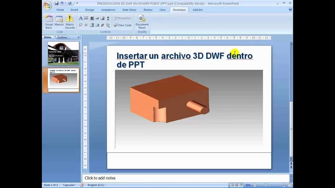
Task: Switch to the Animations tab
Action: pyautogui.click(x=108, y=10)
